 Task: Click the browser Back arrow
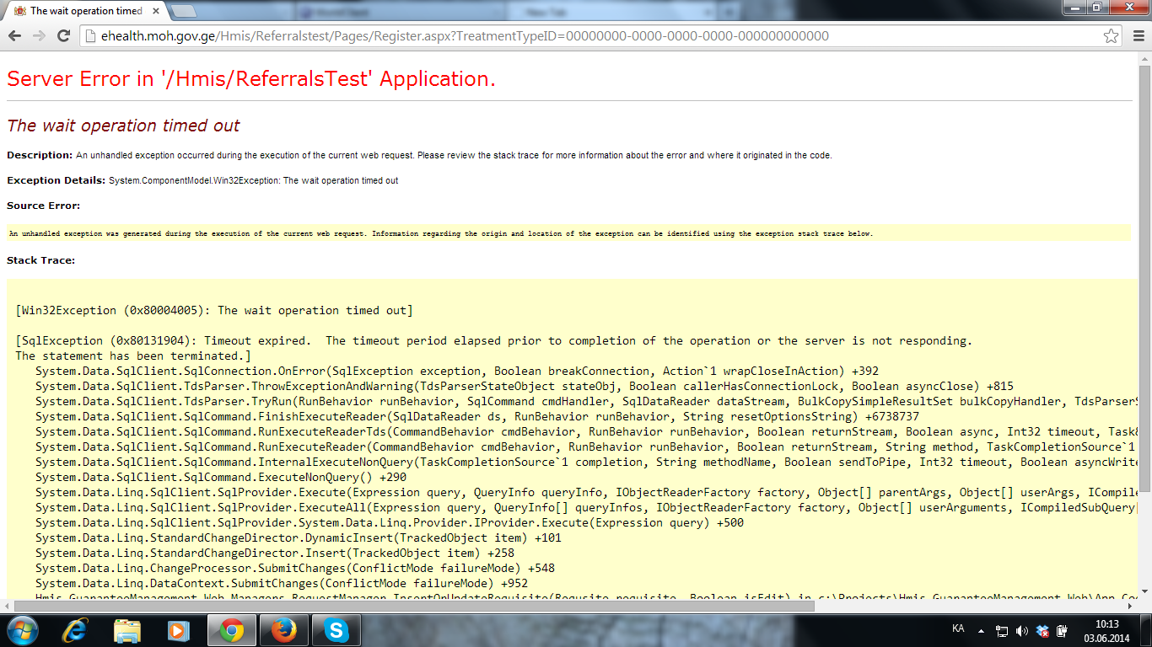coord(14,36)
